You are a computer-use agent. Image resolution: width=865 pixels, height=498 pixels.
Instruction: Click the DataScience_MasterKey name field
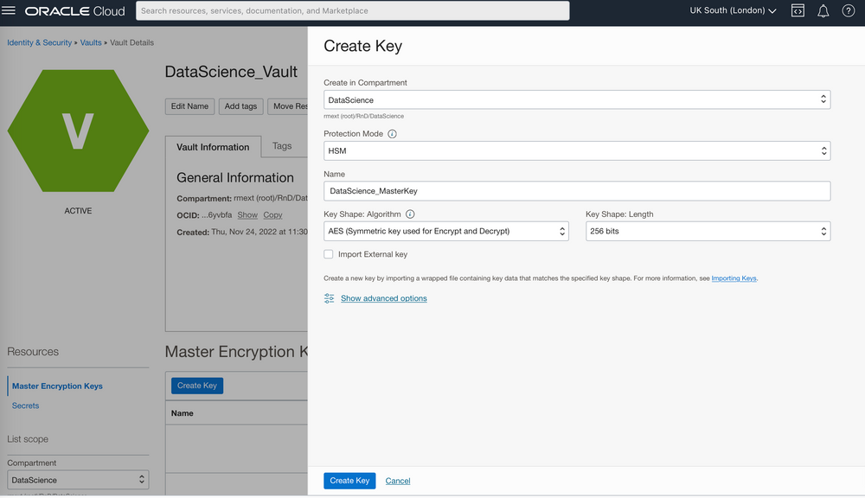pos(576,191)
